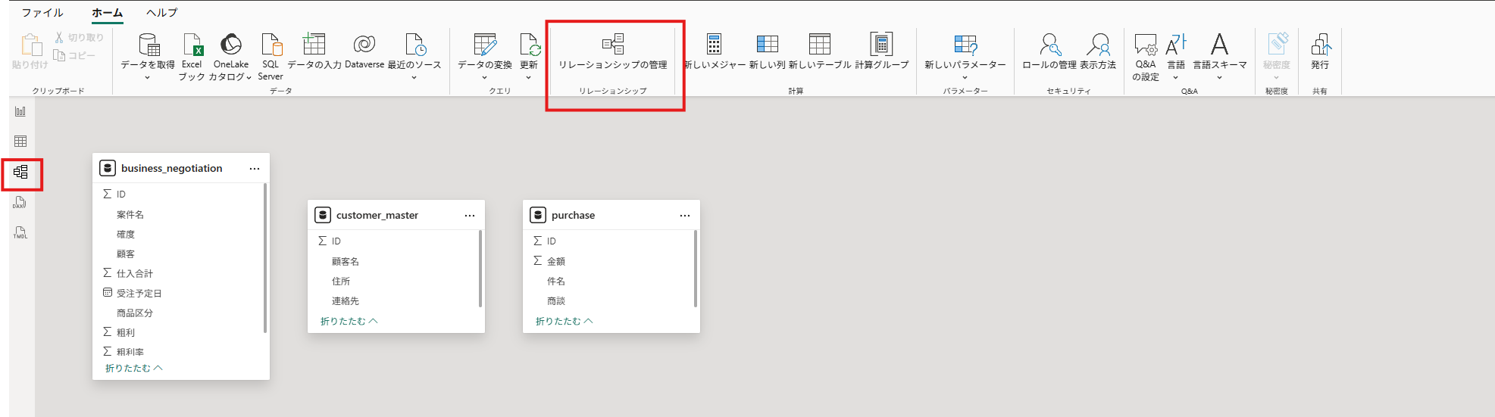Expand the 最近のソース dropdown arrow
Image resolution: width=1495 pixels, height=417 pixels.
[x=414, y=77]
